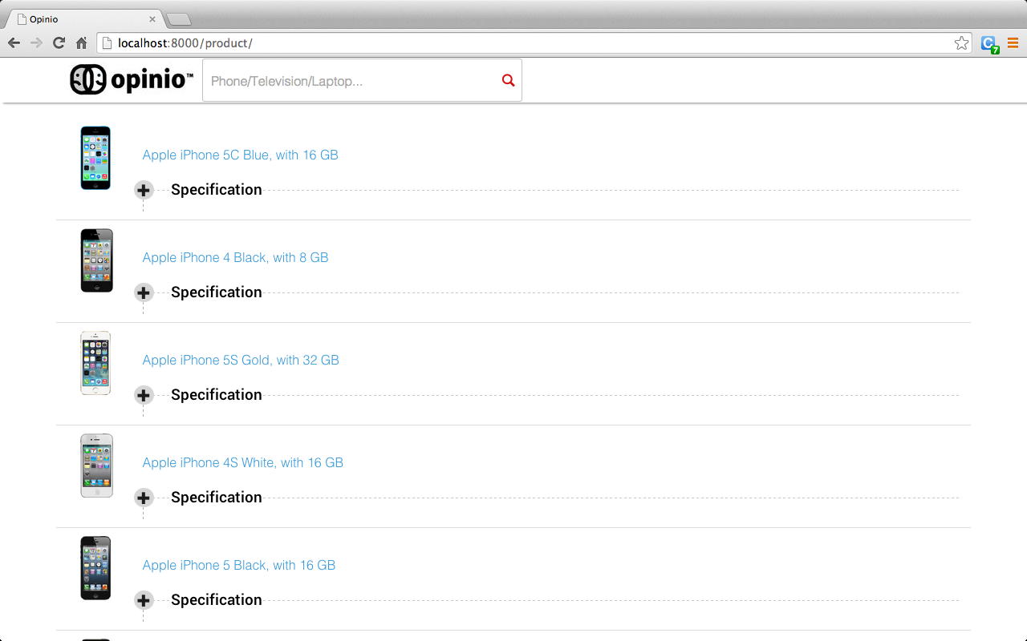This screenshot has height=641, width=1027.
Task: Expand Specification for iPhone 5 Black
Action: (144, 600)
